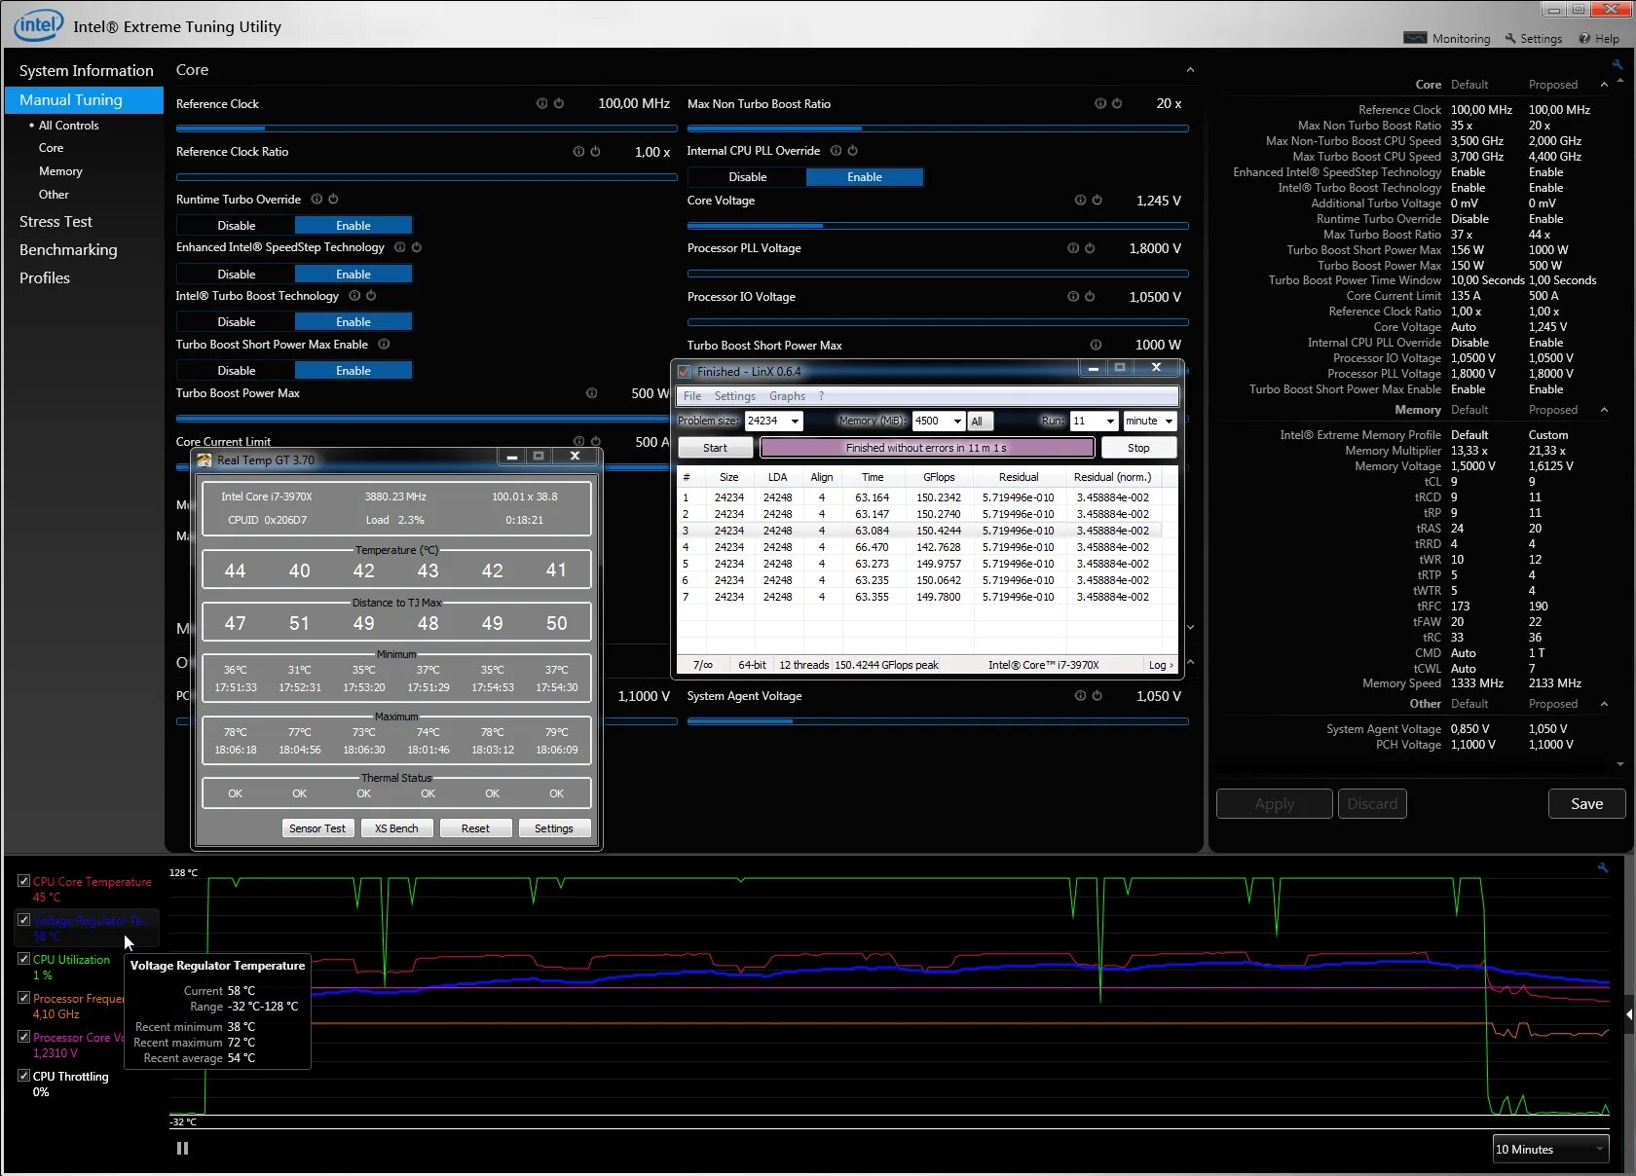Open LinX File menu
Image resolution: width=1636 pixels, height=1176 pixels.
coord(692,396)
